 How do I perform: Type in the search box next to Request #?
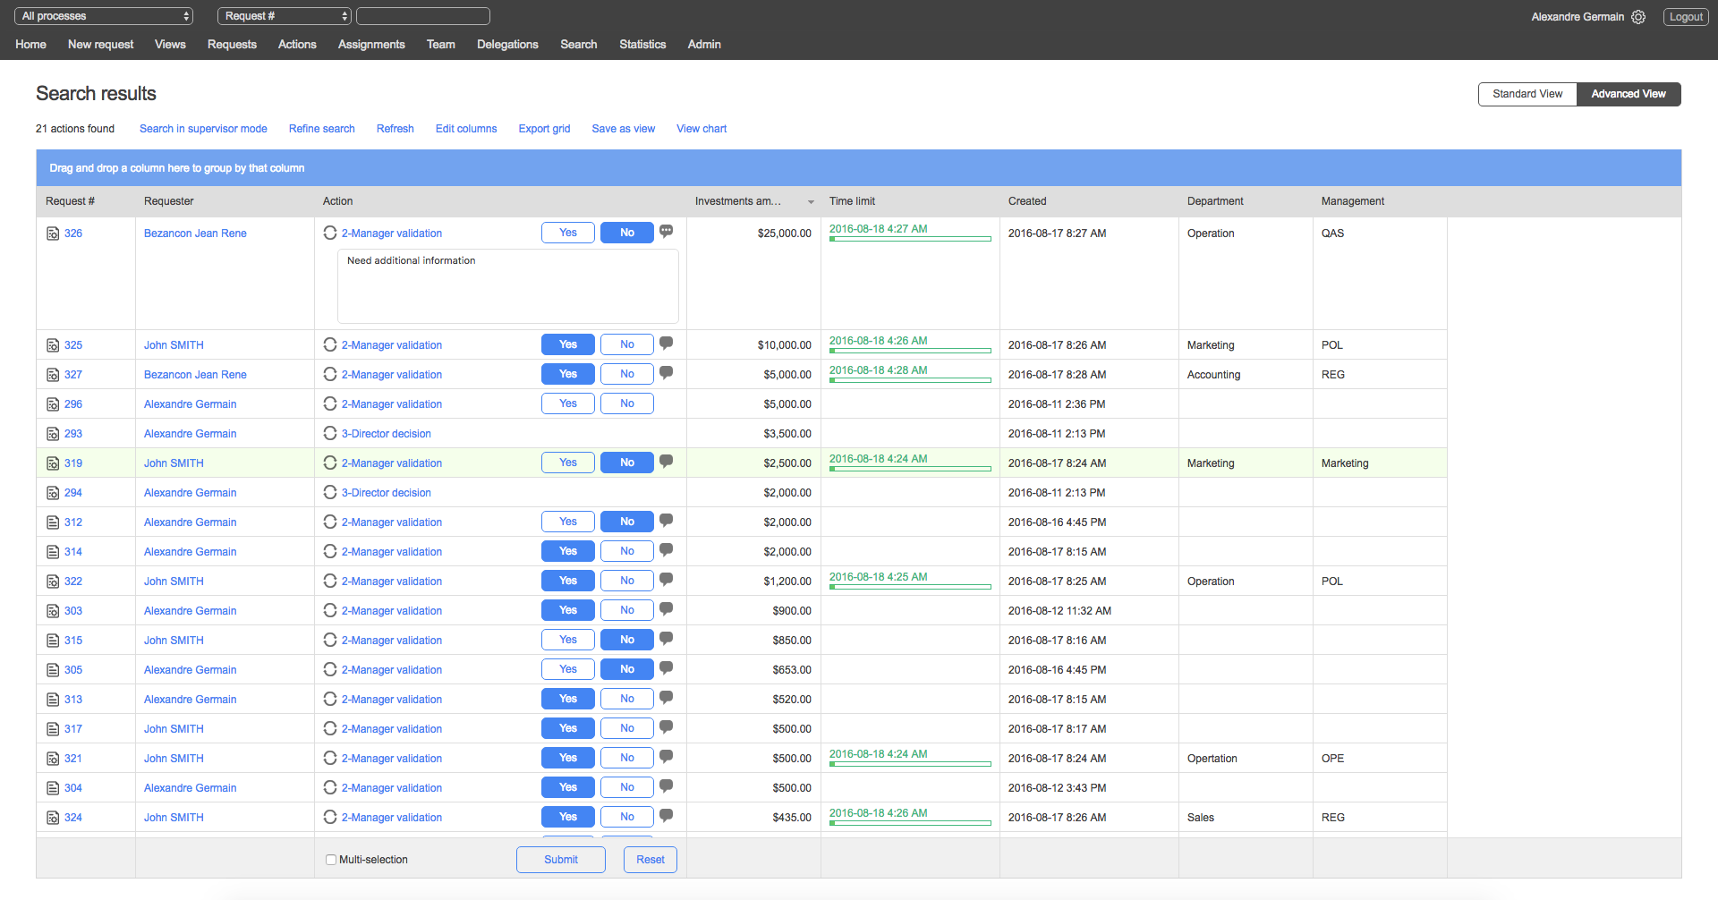pyautogui.click(x=422, y=15)
